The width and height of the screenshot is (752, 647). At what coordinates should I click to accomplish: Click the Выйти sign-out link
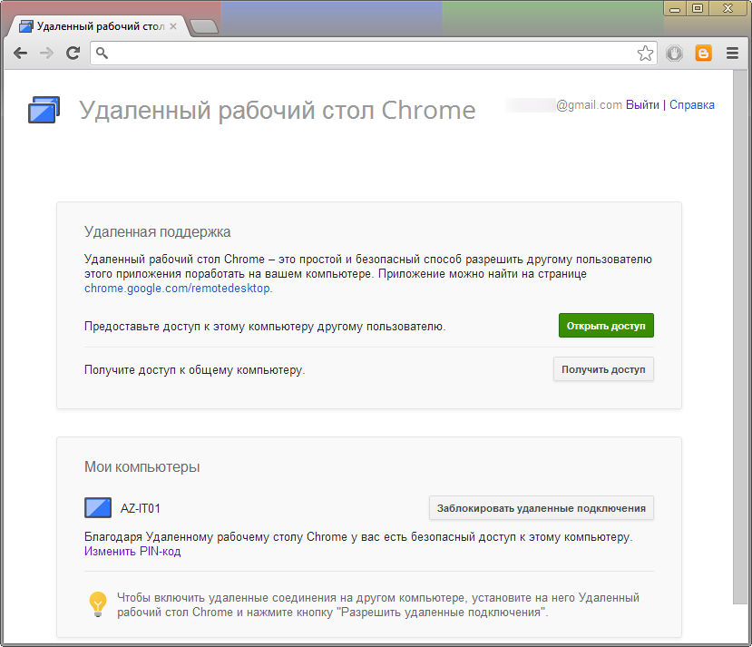pos(642,104)
